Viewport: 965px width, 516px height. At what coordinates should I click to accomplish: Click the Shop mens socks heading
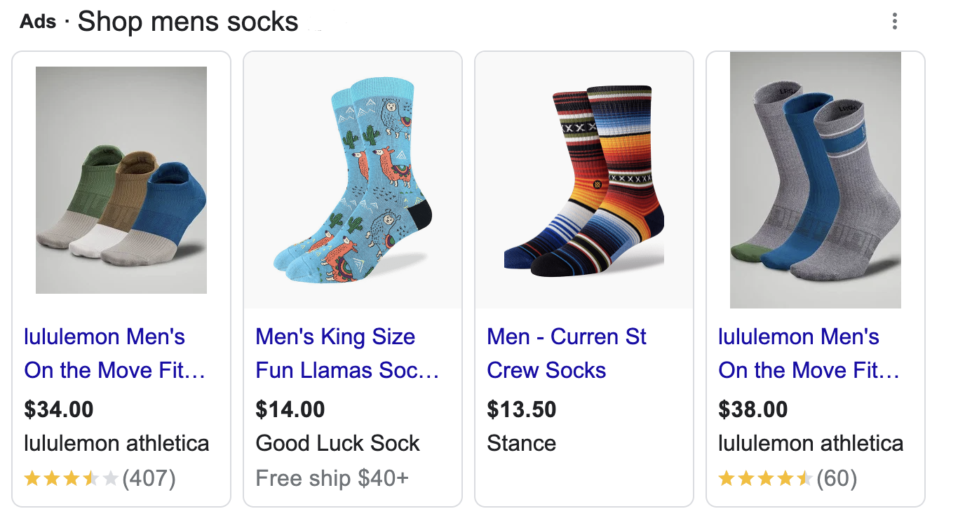pos(187,21)
